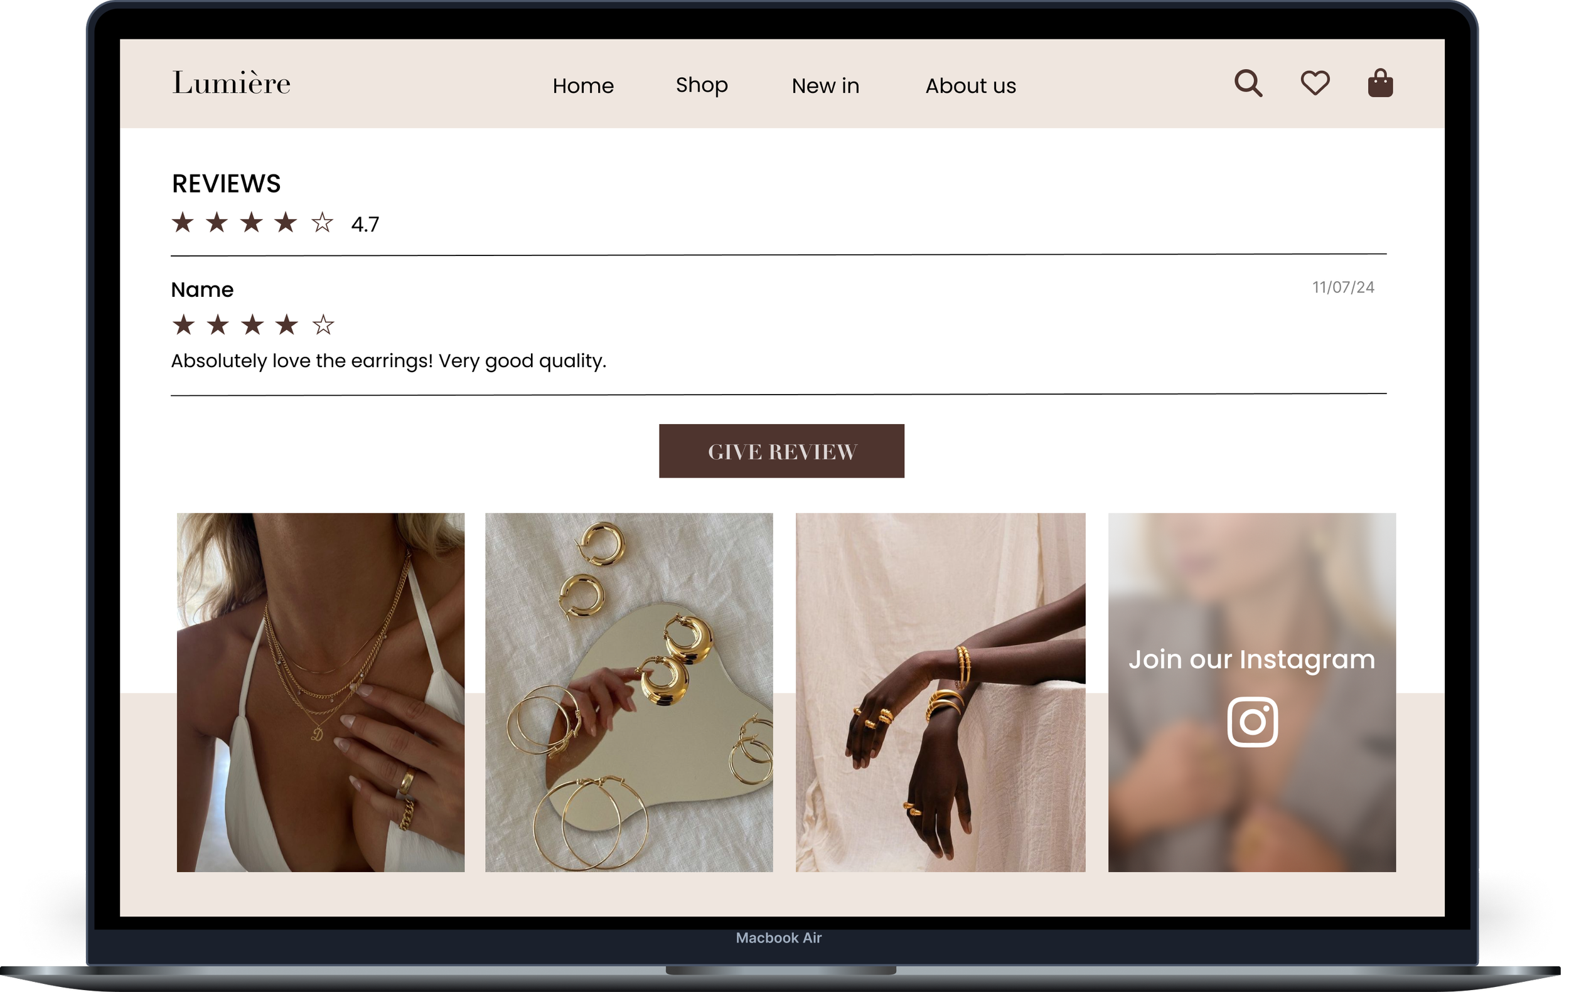Click the Lumière logo
Viewport: 1569px width, 992px height.
click(232, 83)
